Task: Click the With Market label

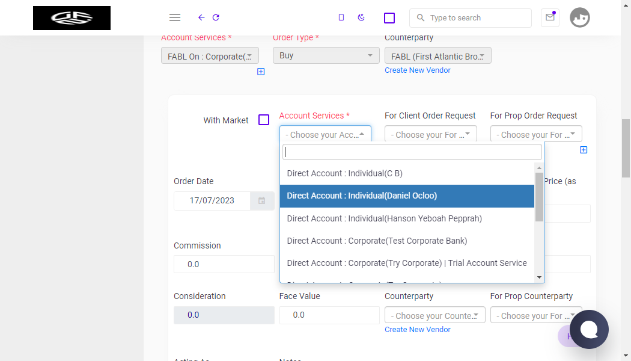Action: 226,120
